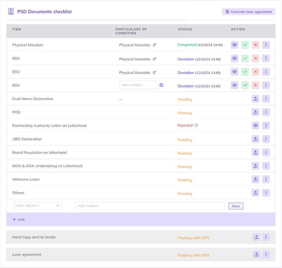Open three-dot menu for Hard Copy sent to lender
This screenshot has height=268, width=282.
(x=266, y=237)
